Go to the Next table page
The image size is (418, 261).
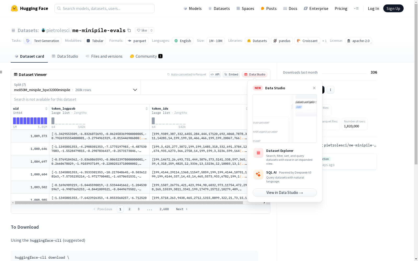click(182, 209)
